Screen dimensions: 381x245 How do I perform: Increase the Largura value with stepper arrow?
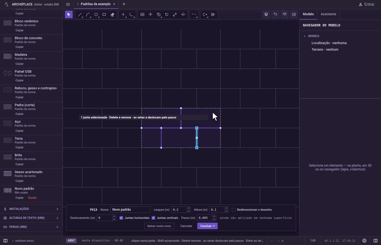pos(189,208)
